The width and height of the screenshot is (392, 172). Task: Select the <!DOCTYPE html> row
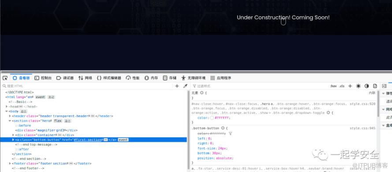19,92
